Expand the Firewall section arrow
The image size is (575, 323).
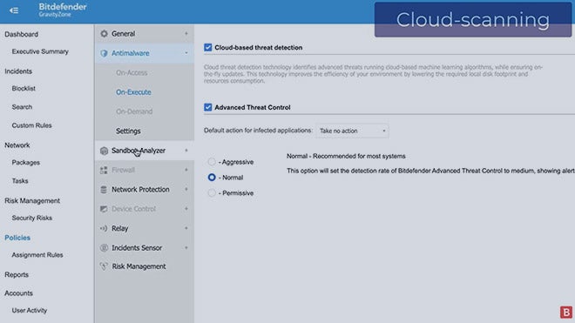[x=186, y=170]
